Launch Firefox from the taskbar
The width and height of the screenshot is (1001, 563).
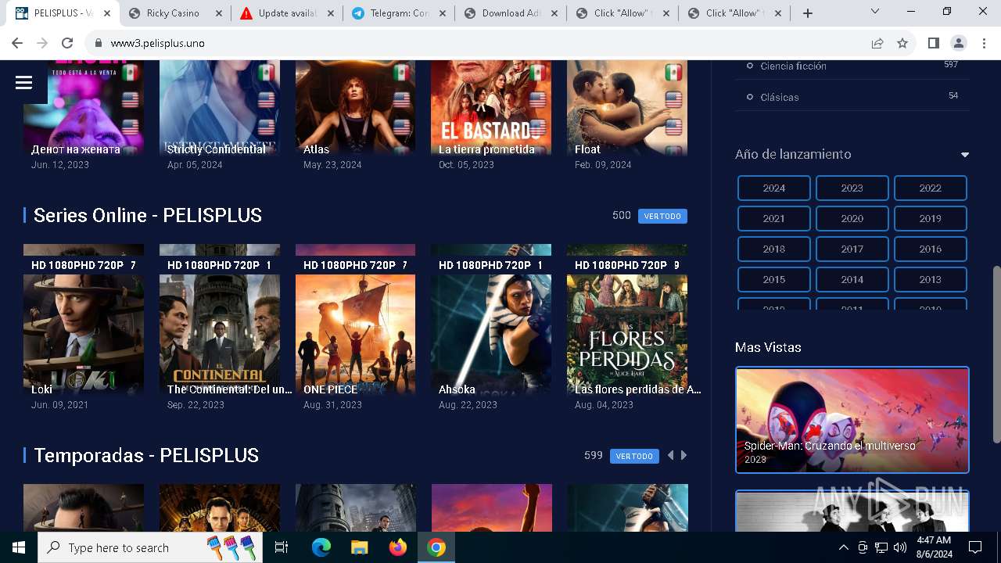point(397,547)
